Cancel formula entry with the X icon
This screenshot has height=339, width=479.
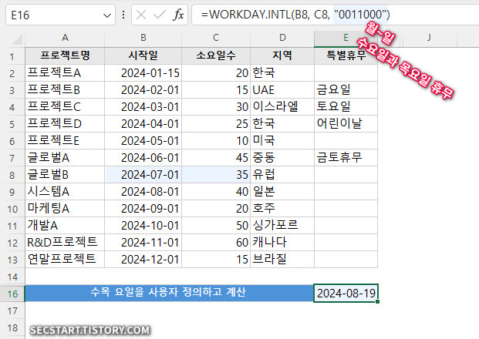[x=141, y=15]
